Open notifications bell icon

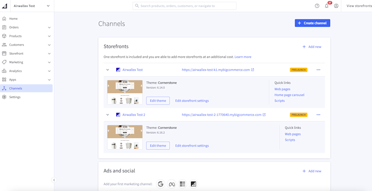tap(327, 6)
